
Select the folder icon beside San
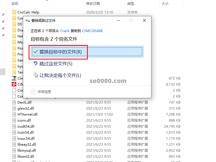pyautogui.click(x=14, y=60)
